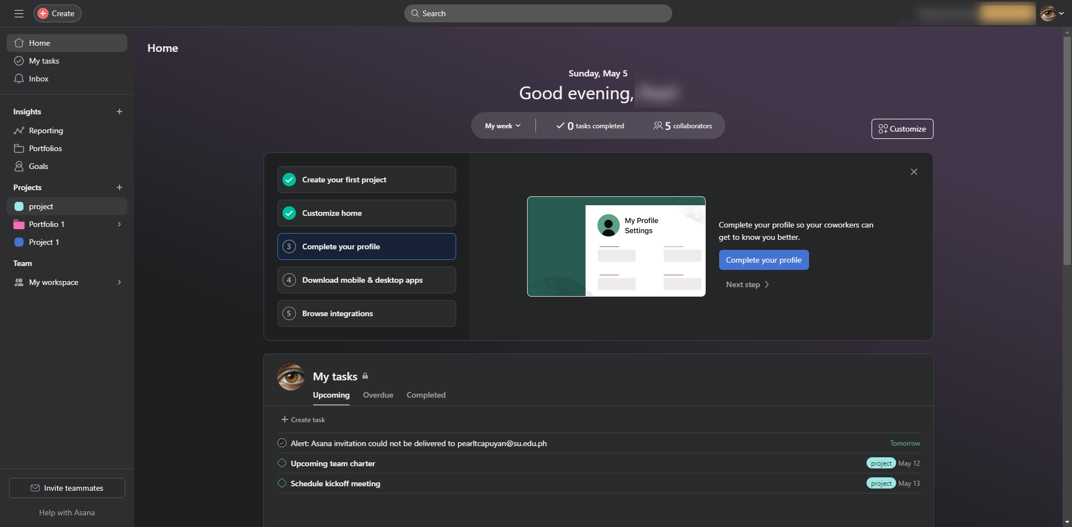Viewport: 1072px width, 527px height.
Task: Open the My week dropdown
Action: pyautogui.click(x=502, y=126)
